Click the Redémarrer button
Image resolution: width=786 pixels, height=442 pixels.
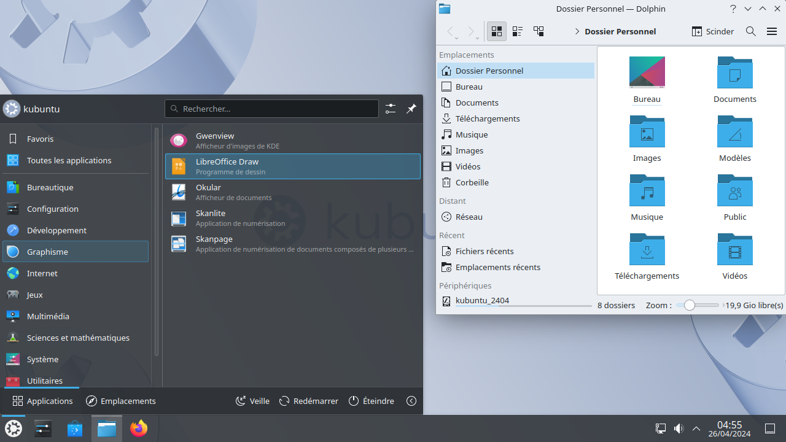309,401
